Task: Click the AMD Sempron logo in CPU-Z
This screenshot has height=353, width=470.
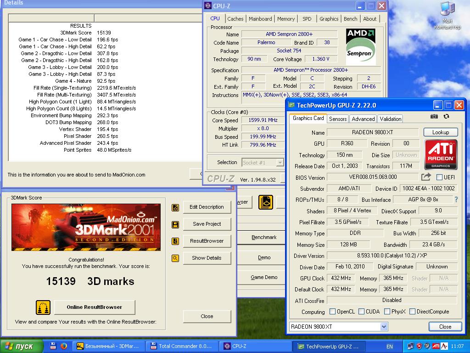Action: click(x=361, y=47)
